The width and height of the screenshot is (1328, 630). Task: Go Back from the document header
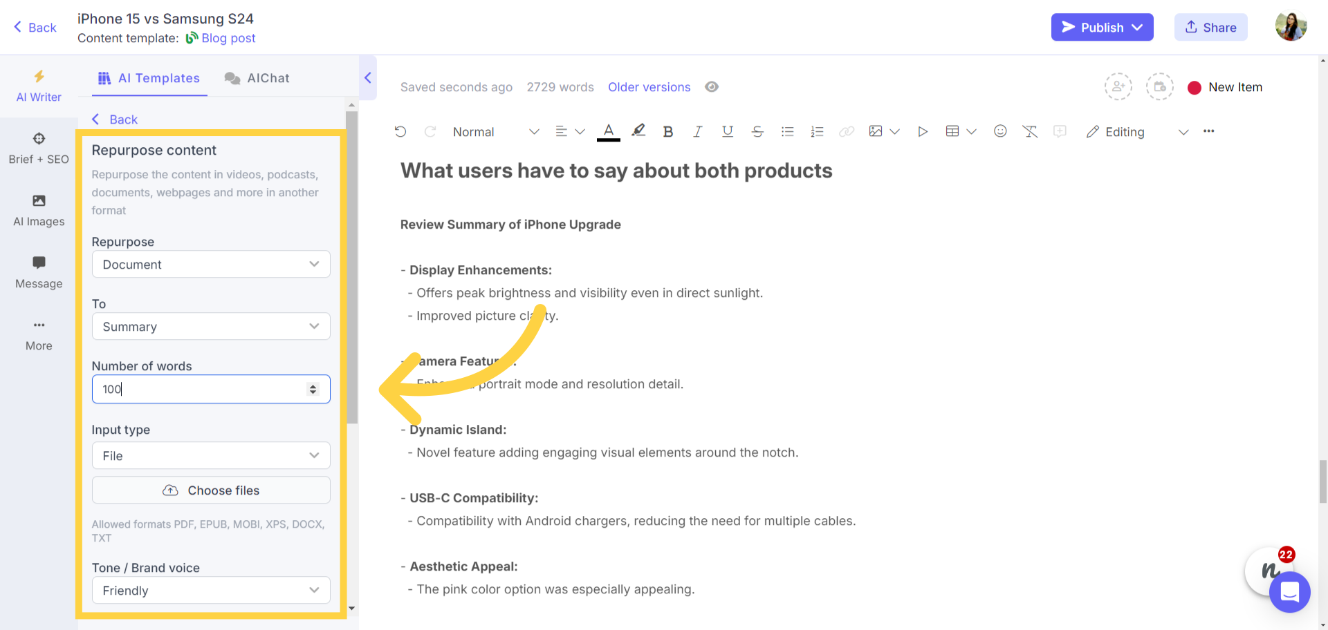coord(35,27)
